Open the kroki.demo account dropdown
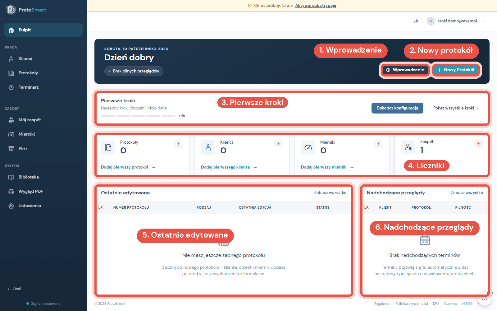The width and height of the screenshot is (497, 311). pos(457,21)
